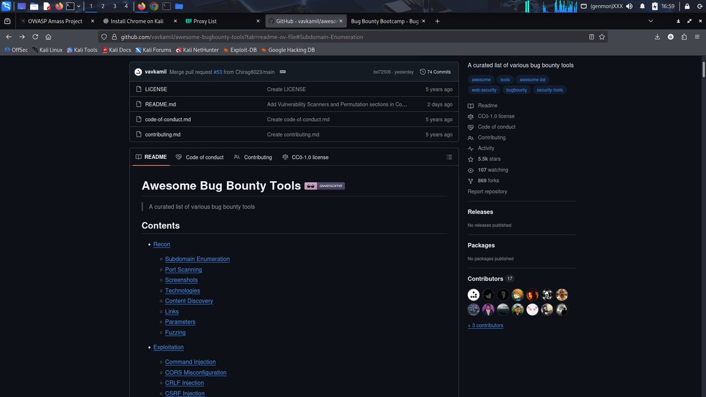Launch the file manager from the panel launcher
The height and width of the screenshot is (397, 706).
tap(34, 6)
